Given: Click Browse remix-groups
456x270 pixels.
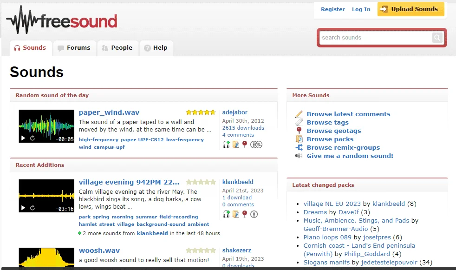Looking at the screenshot, I should (x=343, y=147).
